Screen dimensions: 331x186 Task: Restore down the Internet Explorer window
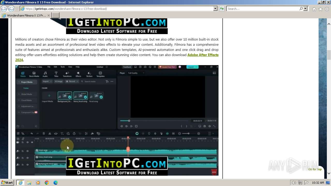pyautogui.click(x=324, y=2)
